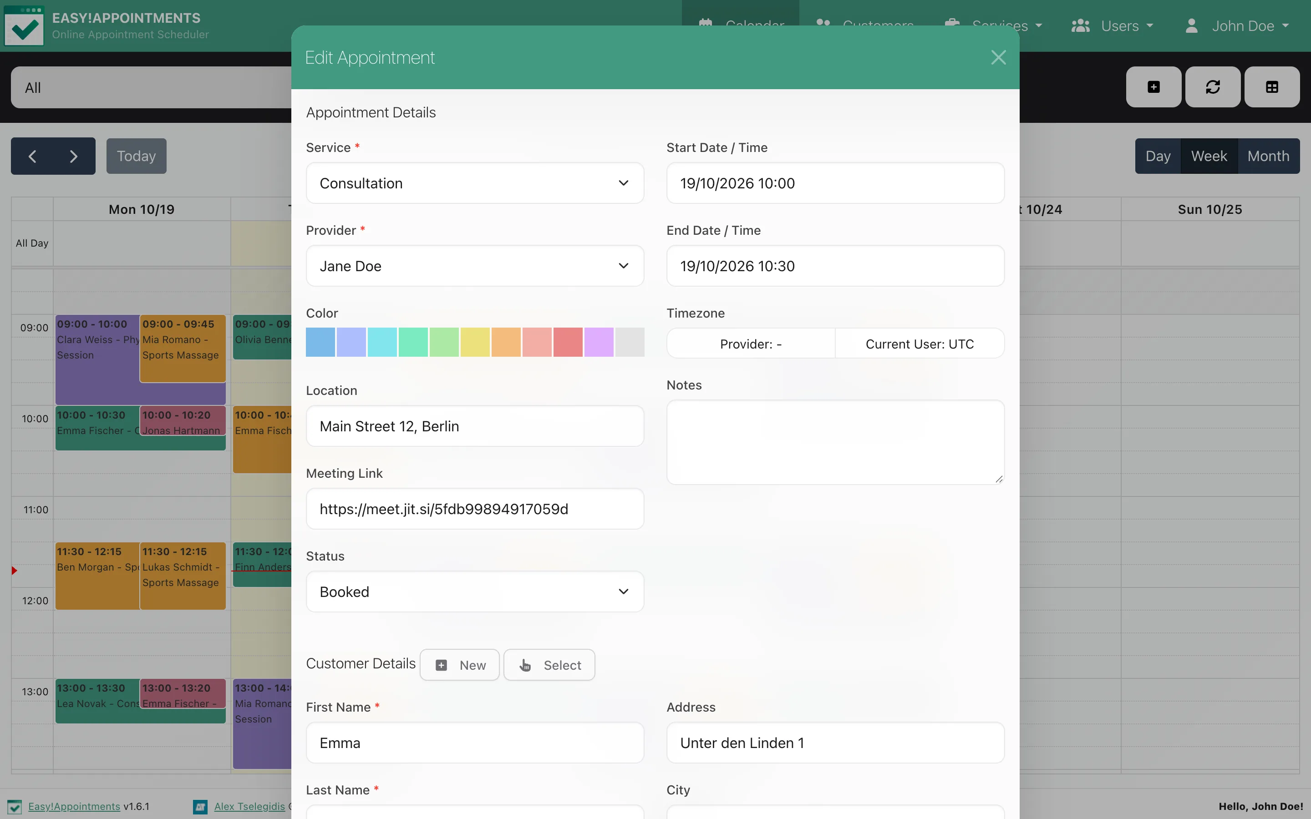This screenshot has height=819, width=1311.
Task: Click the End Date / Time field
Action: tap(835, 266)
